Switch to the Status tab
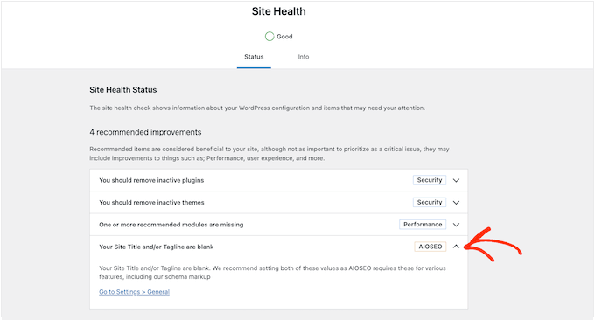The width and height of the screenshot is (595, 320). click(x=254, y=57)
